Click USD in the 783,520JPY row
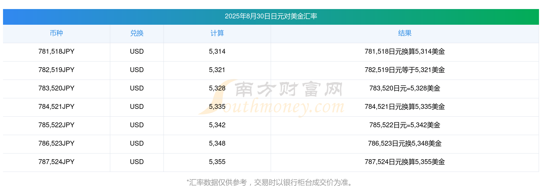The width and height of the screenshot is (542, 196). click(137, 88)
